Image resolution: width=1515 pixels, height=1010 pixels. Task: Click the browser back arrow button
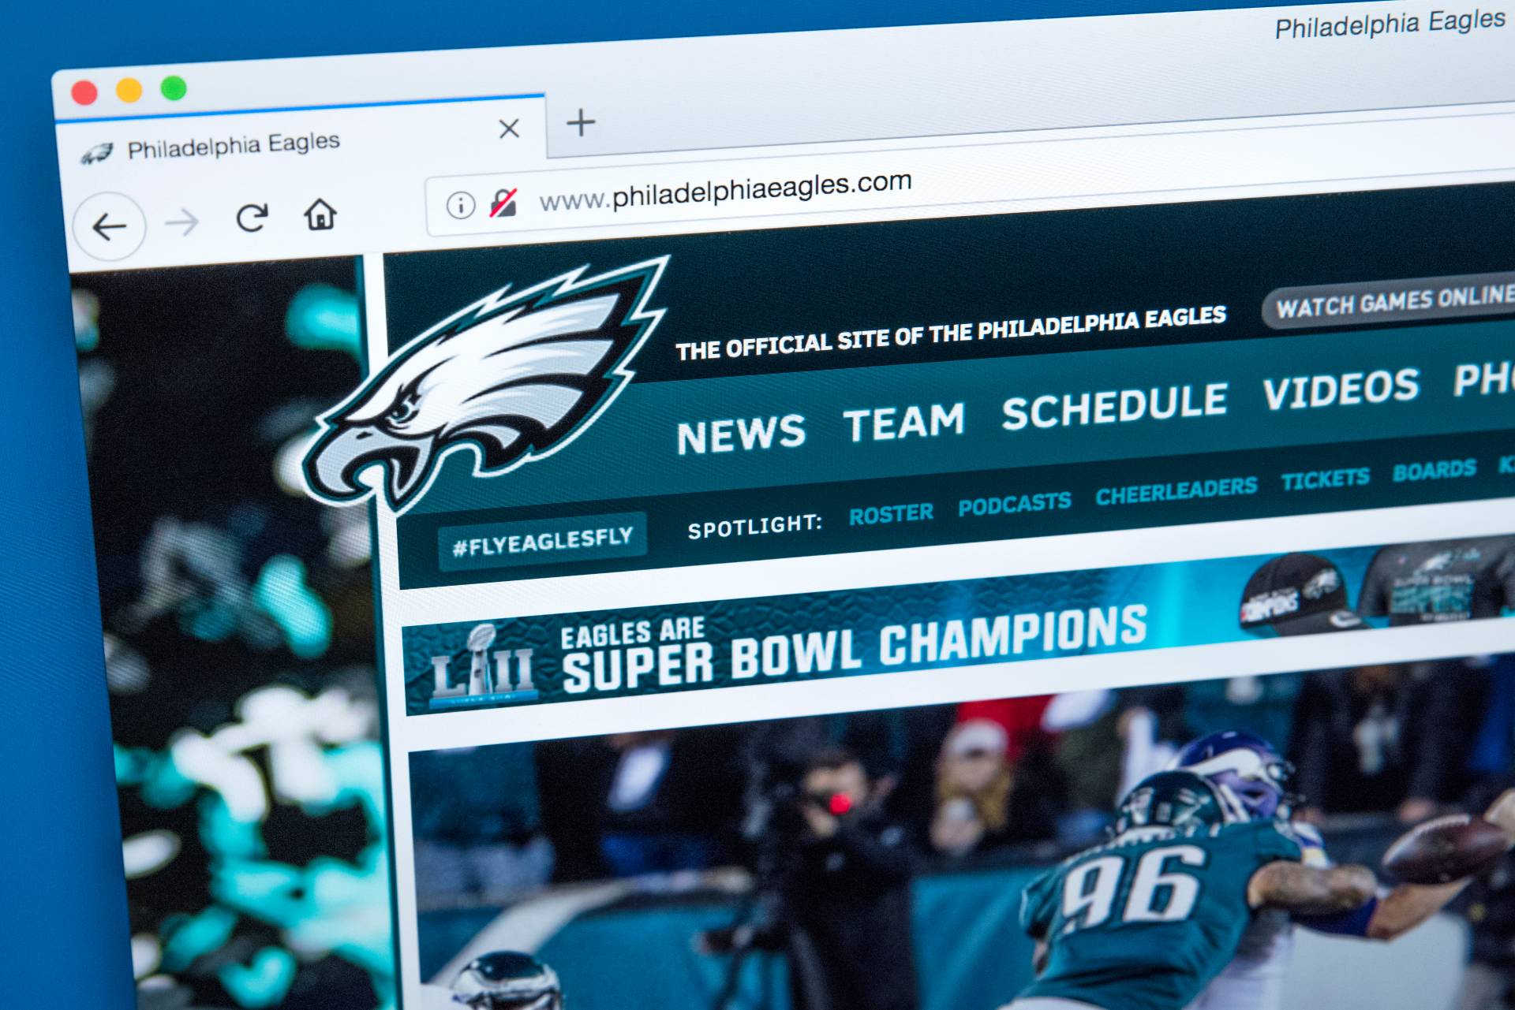tap(109, 227)
